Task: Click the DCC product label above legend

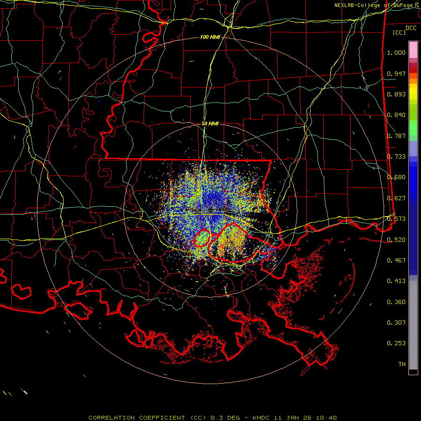Action: tap(411, 28)
